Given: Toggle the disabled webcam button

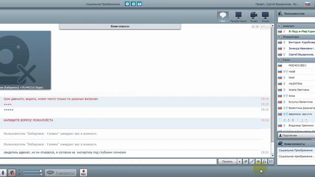Looking at the screenshot, I should point(12,173).
